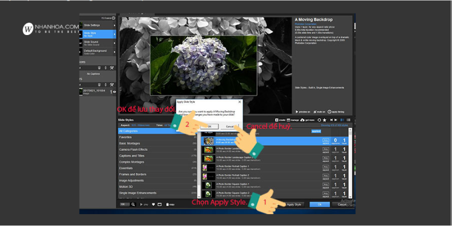This screenshot has width=452, height=226.
Task: Click the category list scroll-down arrow
Action: click(x=199, y=196)
